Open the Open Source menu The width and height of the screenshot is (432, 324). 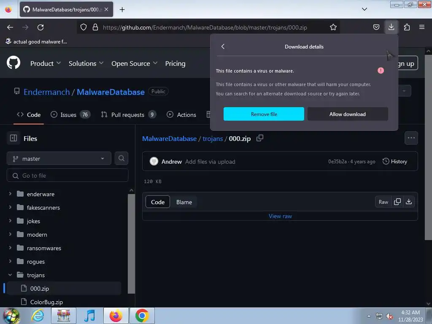click(135, 63)
